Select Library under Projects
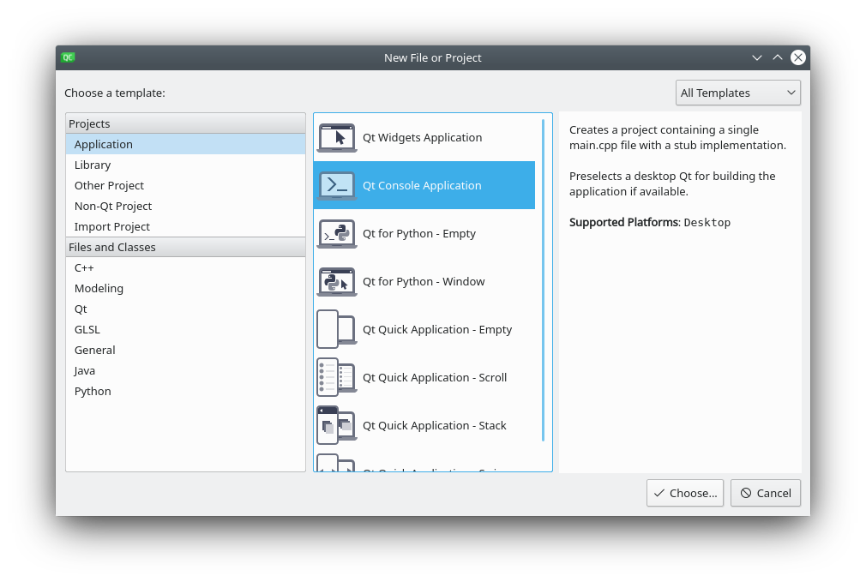 [93, 165]
